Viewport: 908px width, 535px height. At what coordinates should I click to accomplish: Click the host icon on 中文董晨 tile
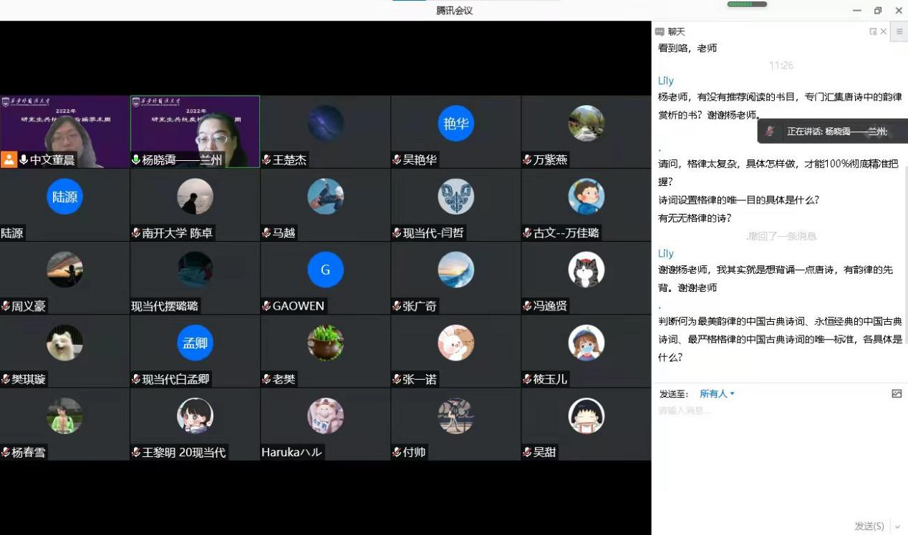pyautogui.click(x=9, y=159)
